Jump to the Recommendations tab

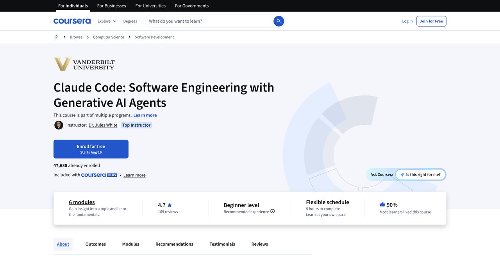point(174,244)
